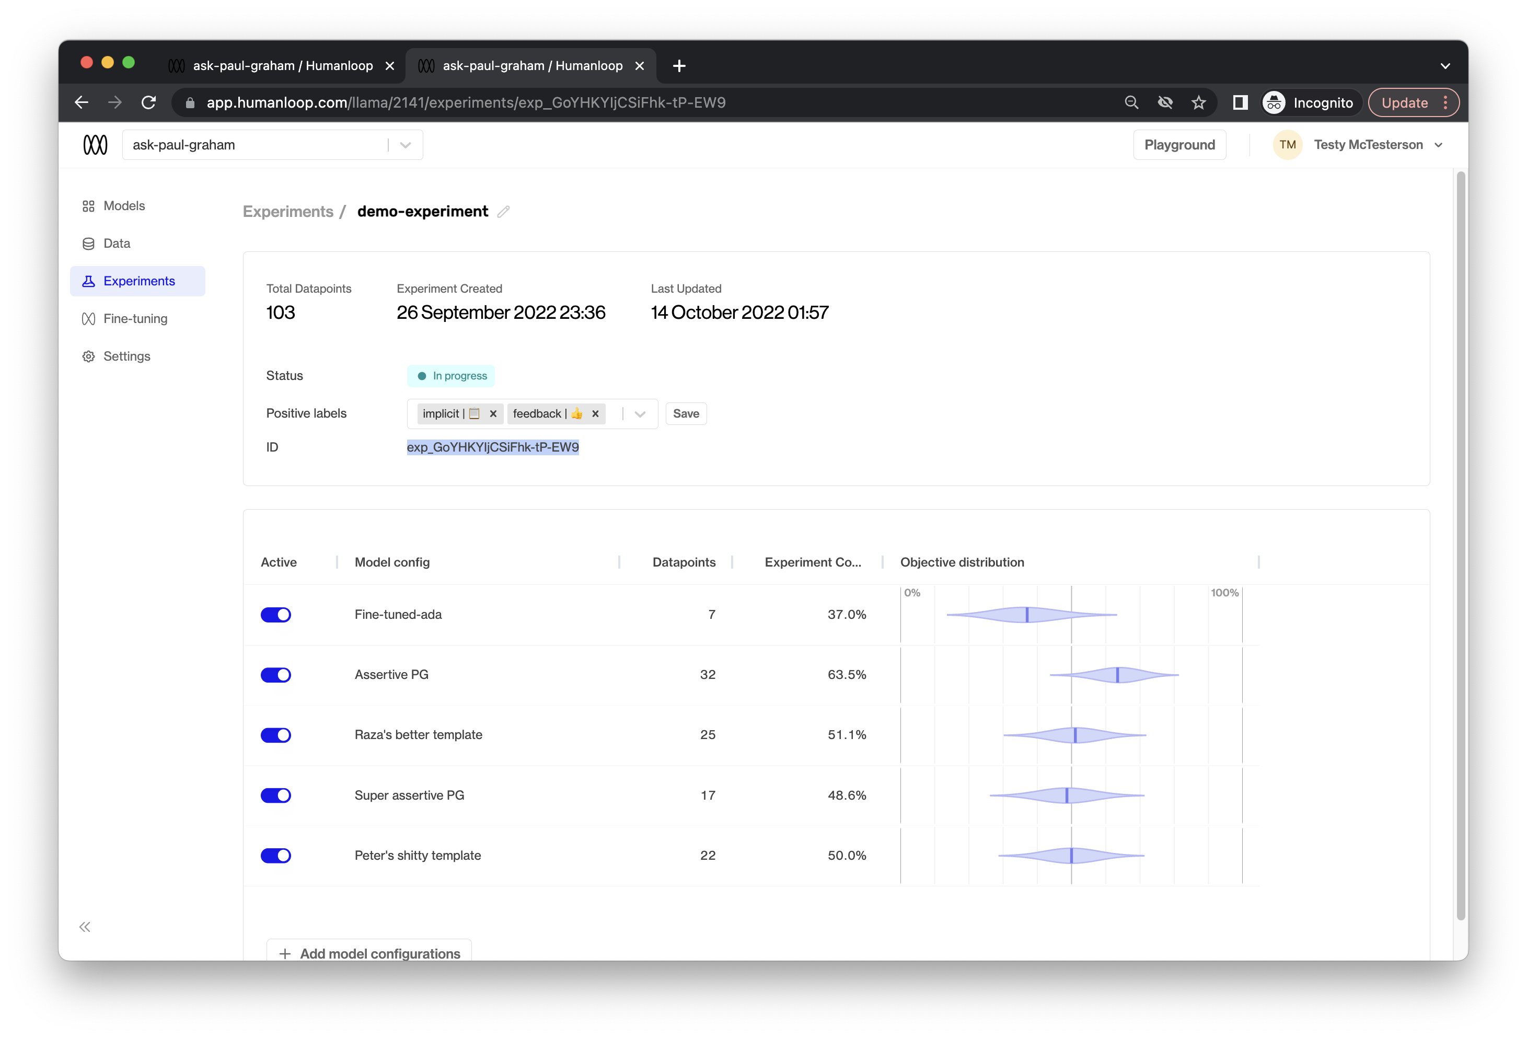
Task: Remove the feedback positive label
Action: pos(595,413)
